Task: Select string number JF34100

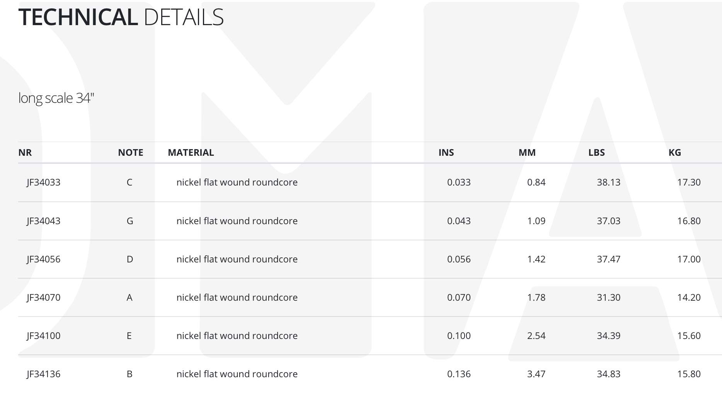Action: coord(44,335)
